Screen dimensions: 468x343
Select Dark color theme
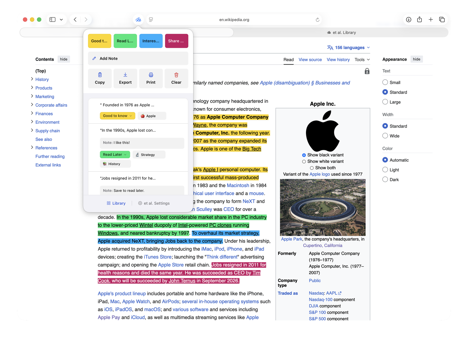tap(385, 179)
